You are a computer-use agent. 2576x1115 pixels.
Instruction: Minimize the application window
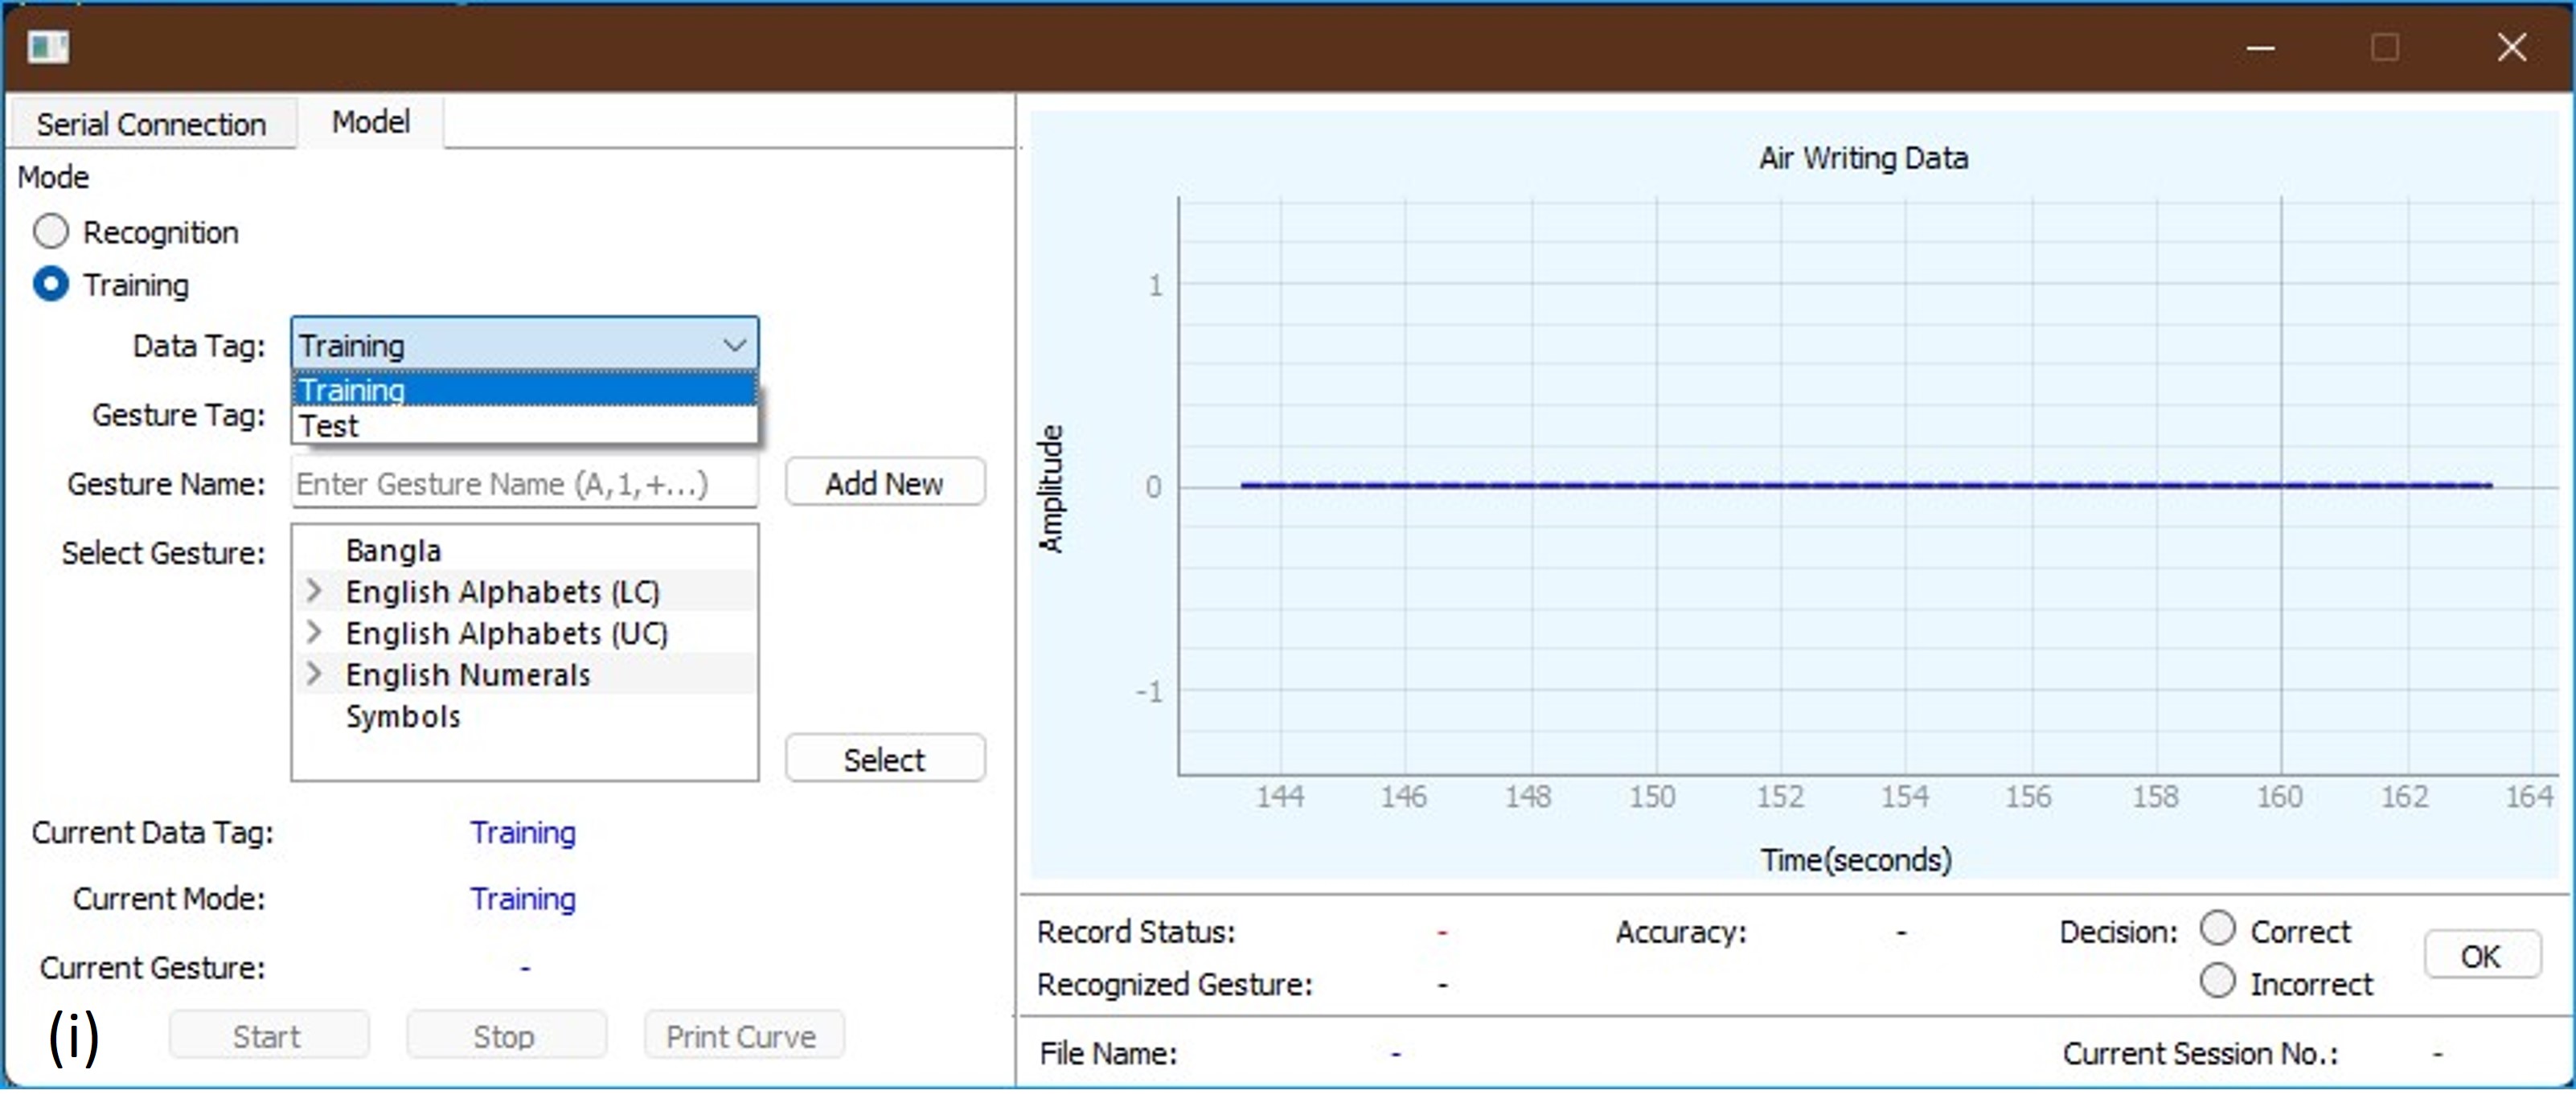pos(2259,47)
